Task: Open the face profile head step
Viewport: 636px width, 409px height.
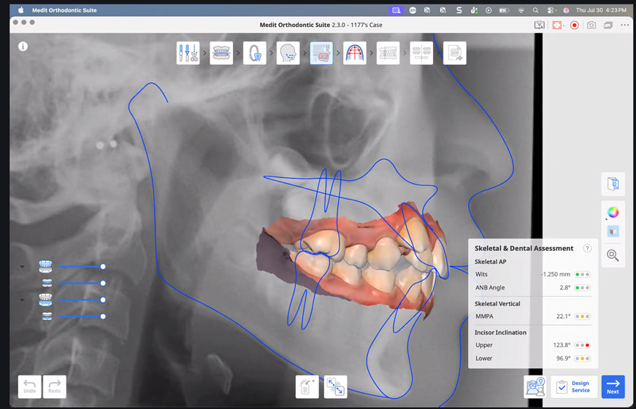Action: (288, 53)
